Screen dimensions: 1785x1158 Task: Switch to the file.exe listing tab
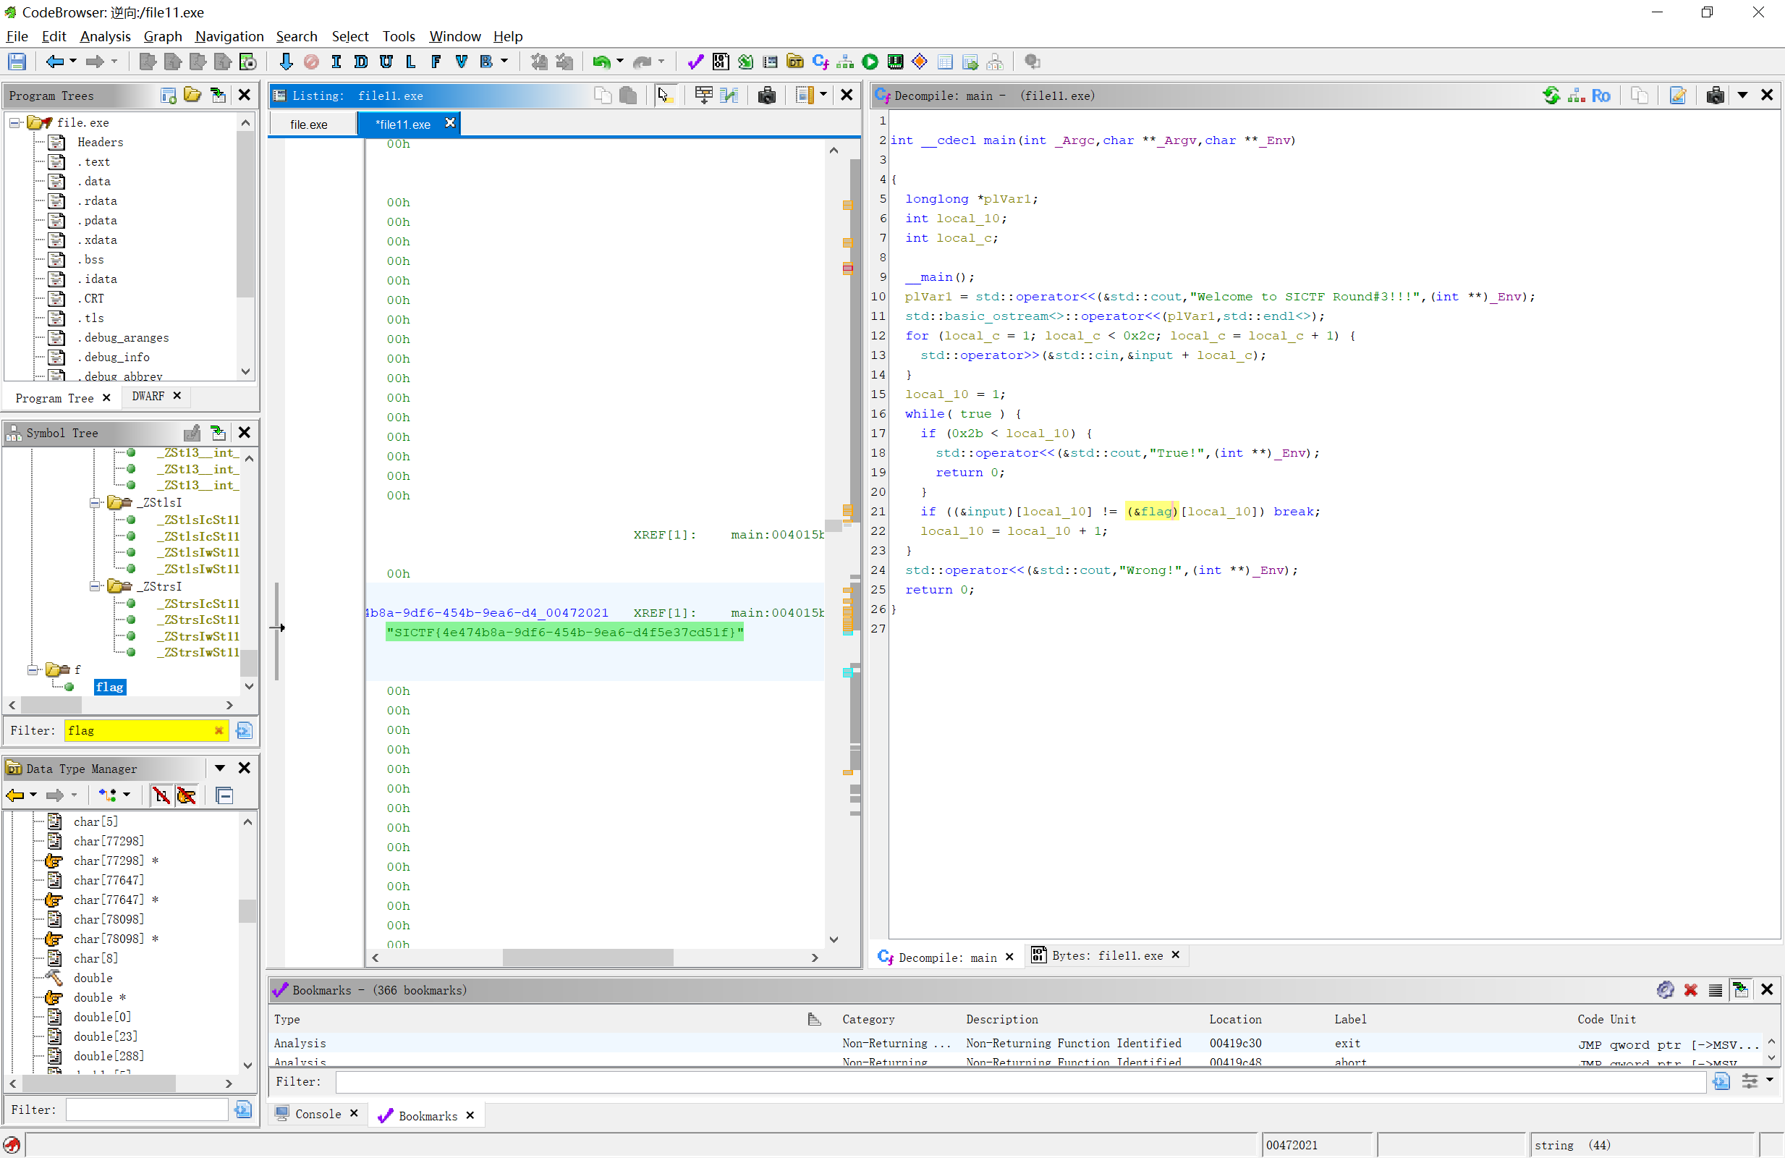point(309,124)
